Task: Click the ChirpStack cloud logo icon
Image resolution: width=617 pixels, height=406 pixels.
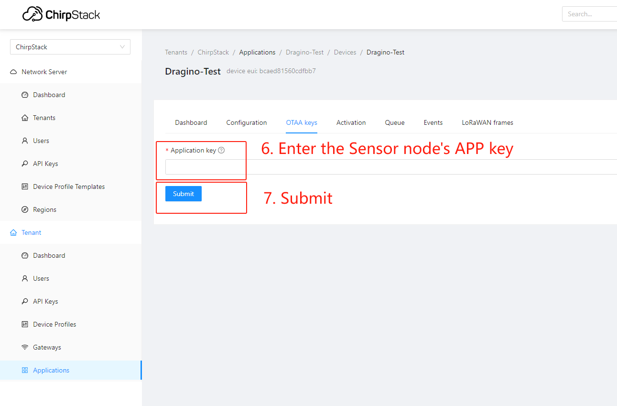Action: pos(32,14)
